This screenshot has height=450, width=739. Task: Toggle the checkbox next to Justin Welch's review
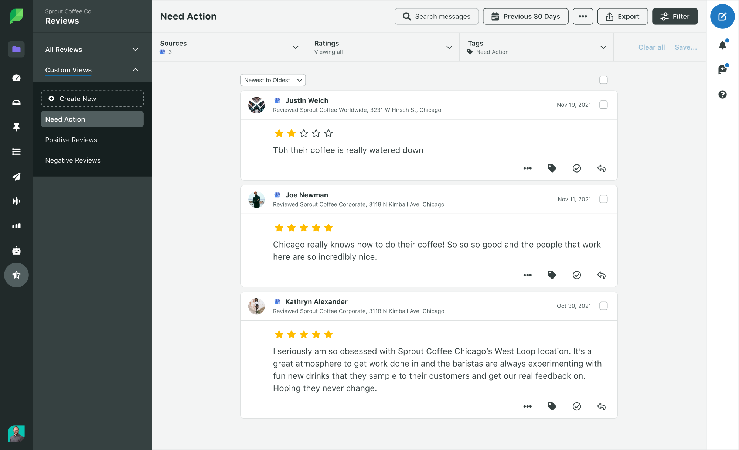point(604,105)
